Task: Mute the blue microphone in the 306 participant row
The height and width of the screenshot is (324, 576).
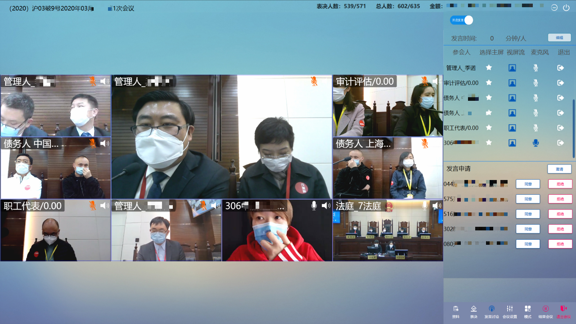Action: 536,143
